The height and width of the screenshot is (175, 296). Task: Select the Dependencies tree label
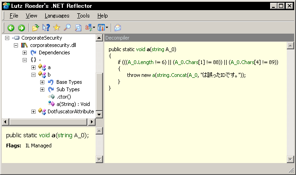coord(54,52)
